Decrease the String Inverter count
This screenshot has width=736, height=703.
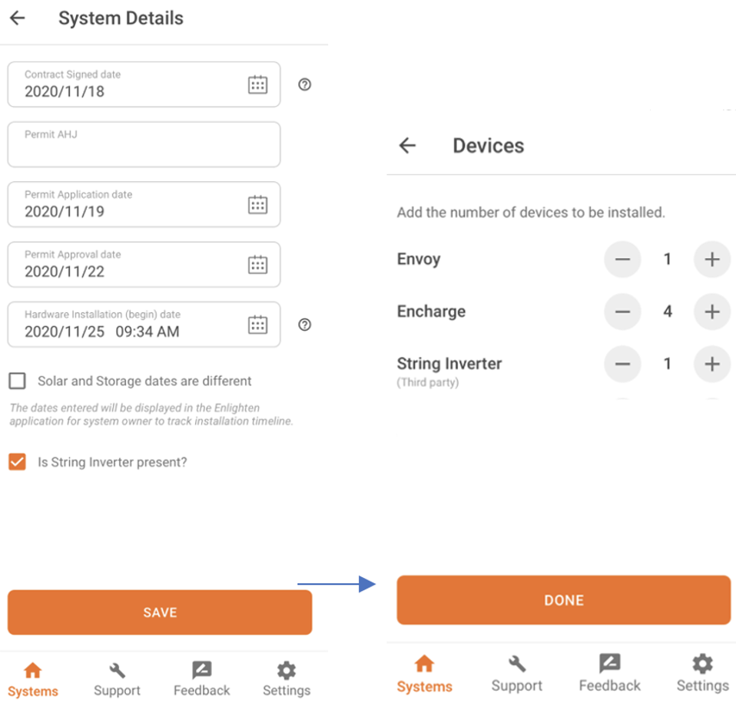click(622, 365)
